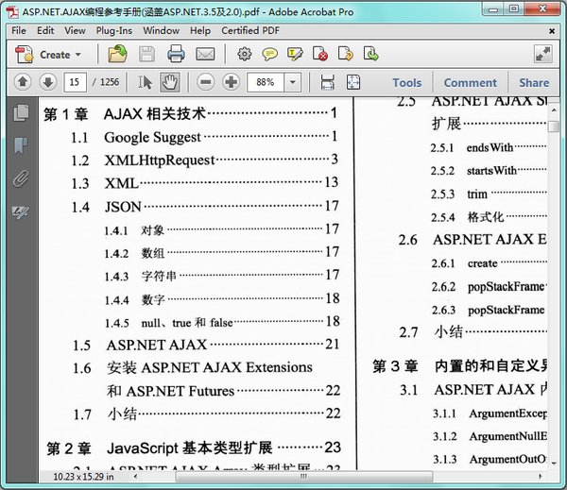567x490 pixels.
Task: Show the Attachments paperclip panel
Action: click(x=21, y=178)
